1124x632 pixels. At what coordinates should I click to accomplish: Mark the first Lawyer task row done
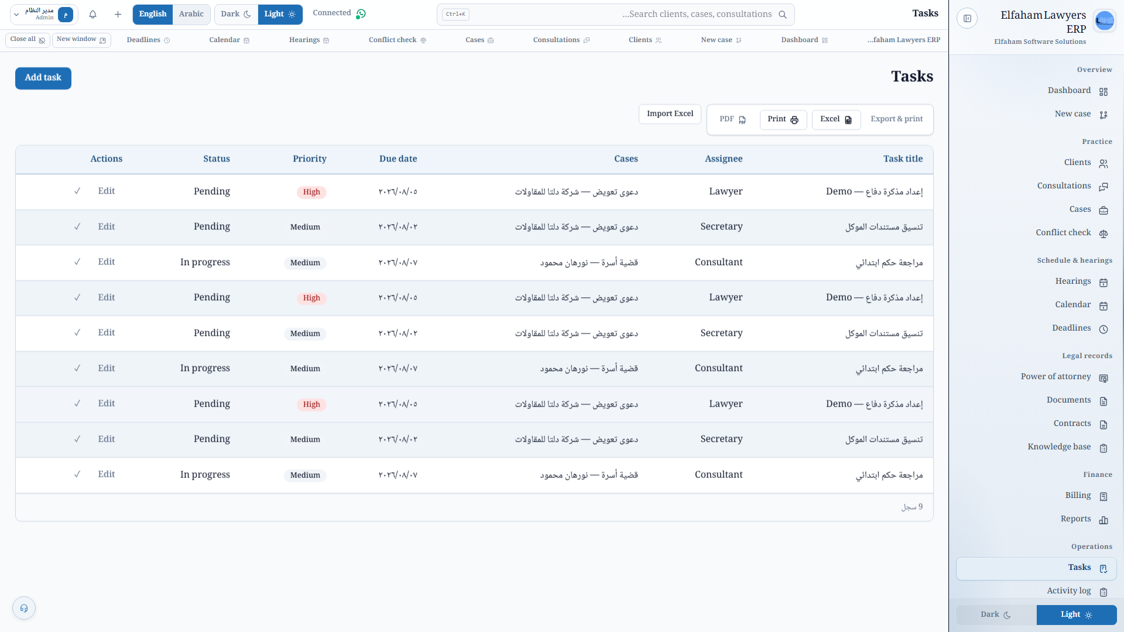coord(77,191)
